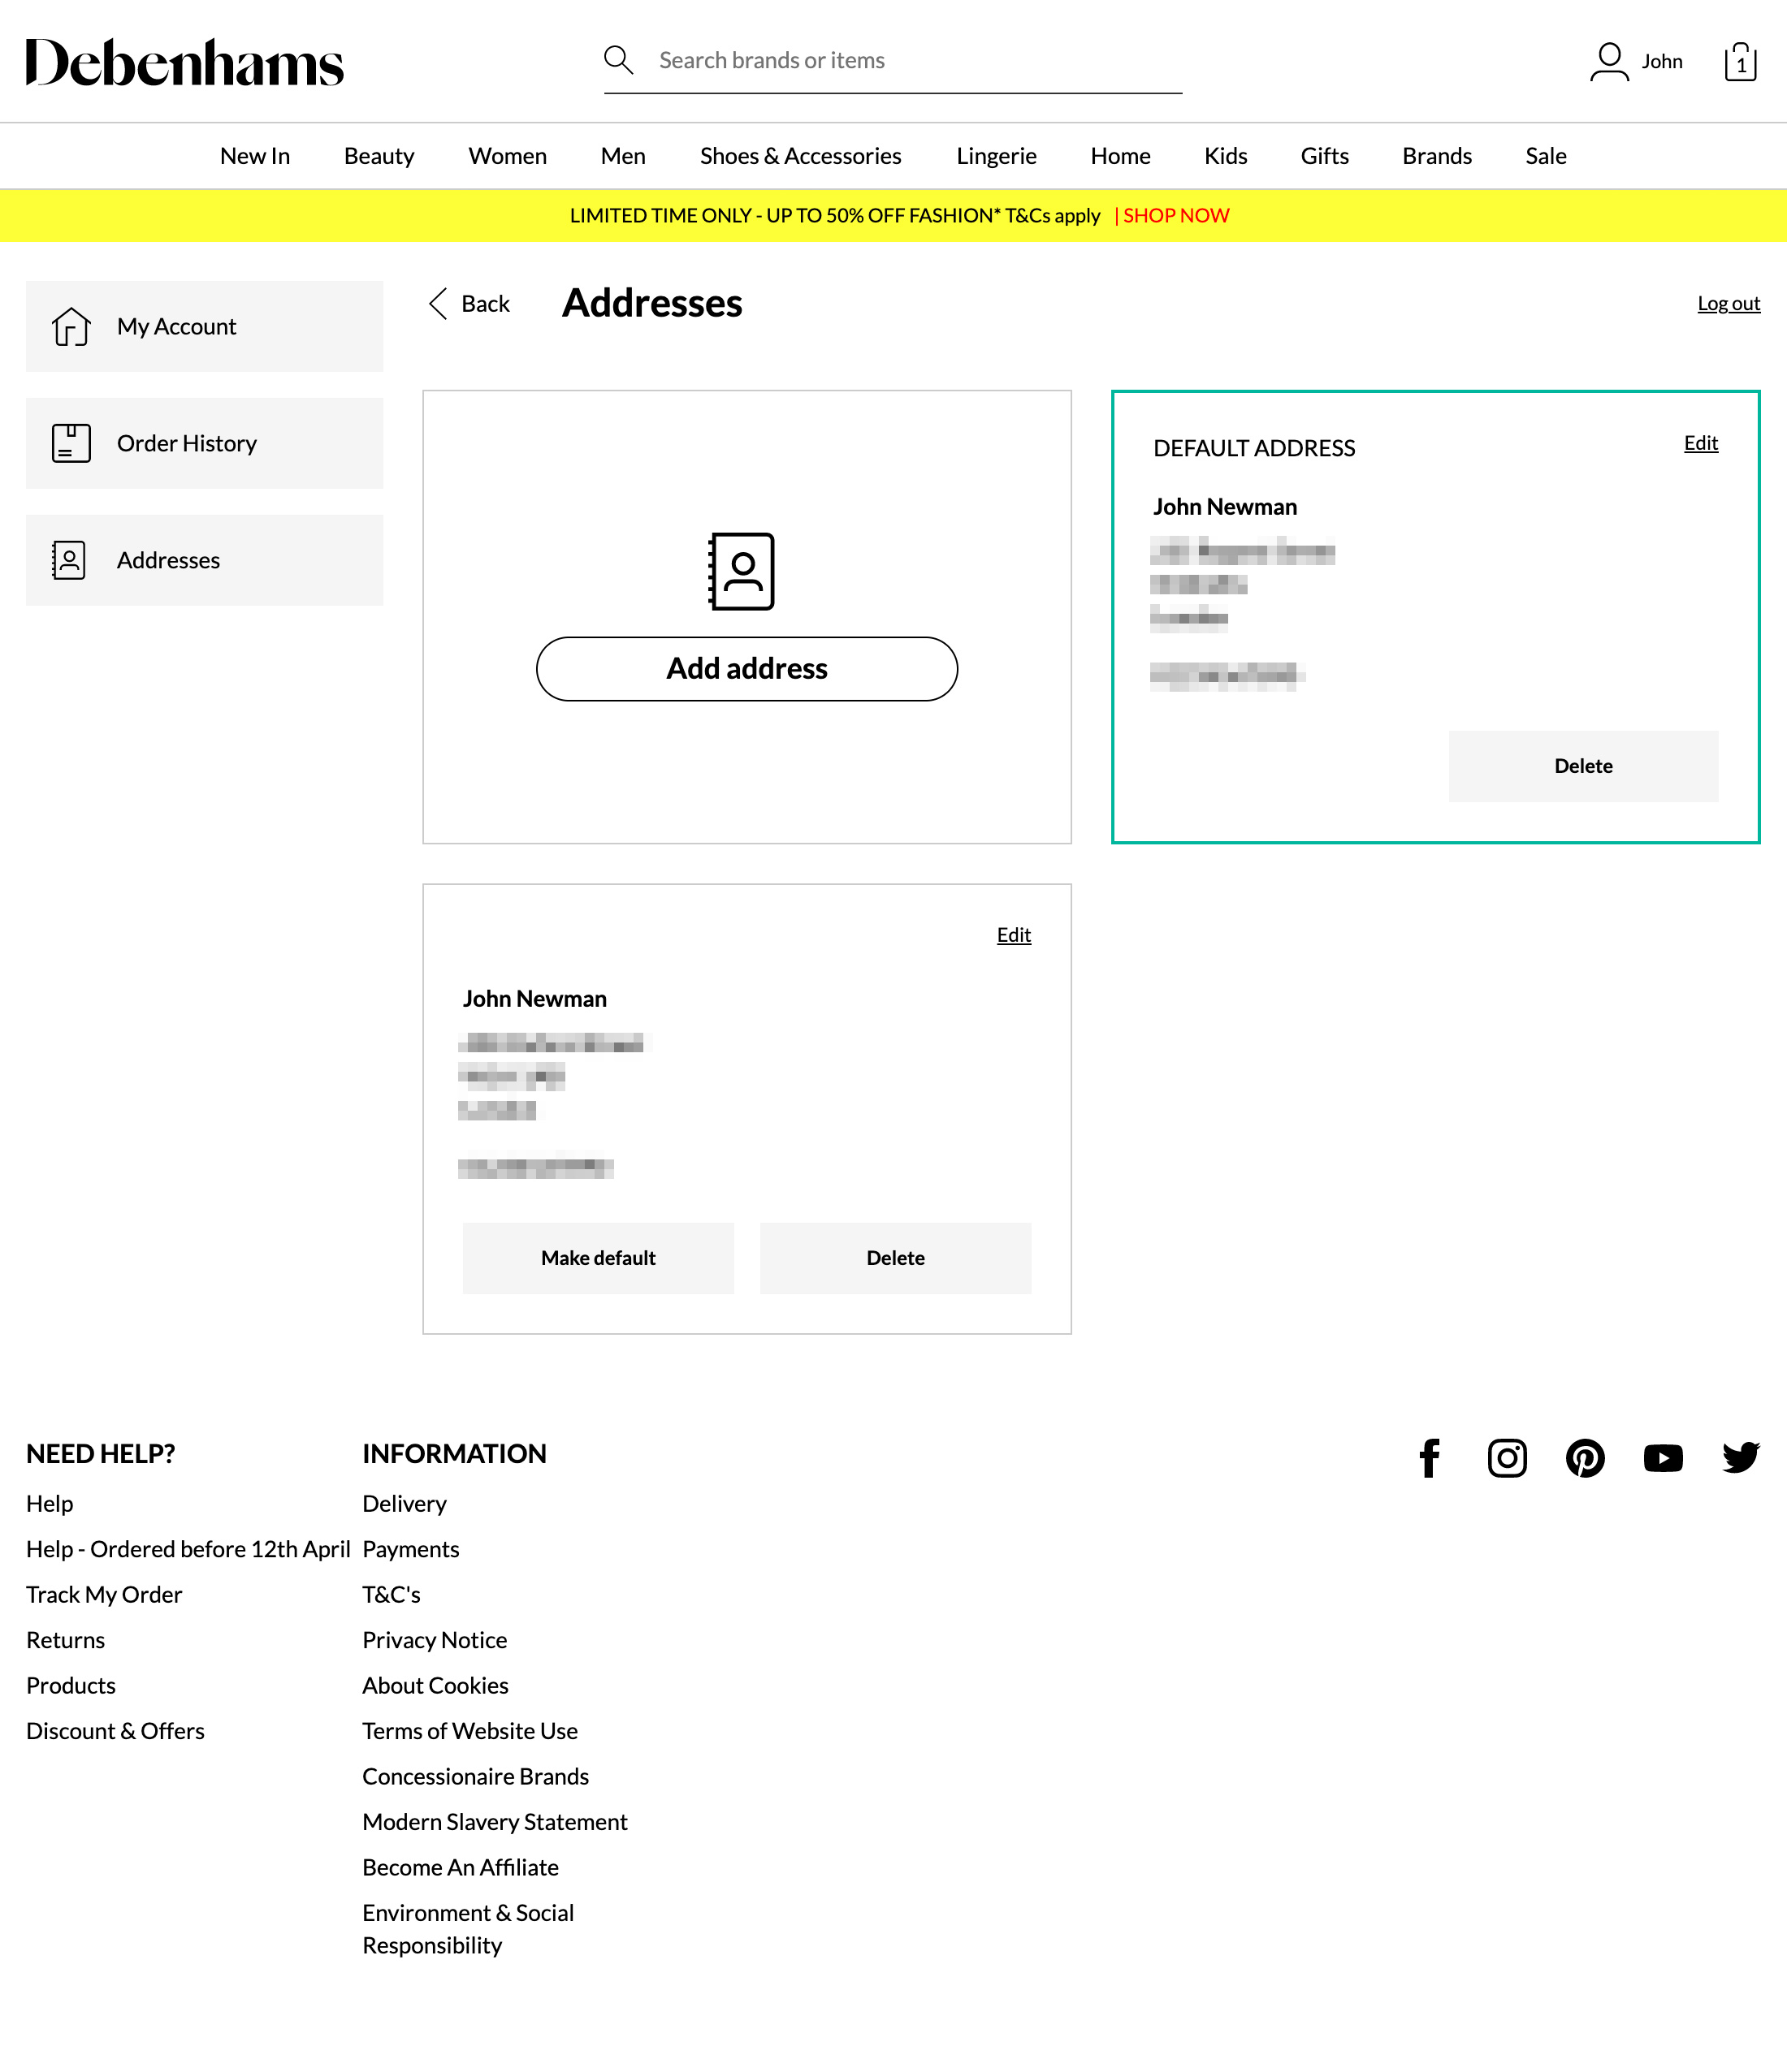This screenshot has height=2072, width=1787.
Task: Click the Instagram icon in footer
Action: click(1507, 1458)
